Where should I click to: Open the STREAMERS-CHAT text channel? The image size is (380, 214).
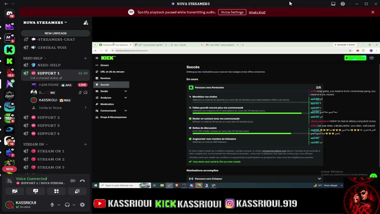(55, 40)
